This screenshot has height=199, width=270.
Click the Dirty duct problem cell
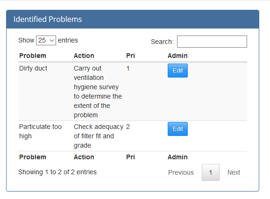pyautogui.click(x=33, y=68)
